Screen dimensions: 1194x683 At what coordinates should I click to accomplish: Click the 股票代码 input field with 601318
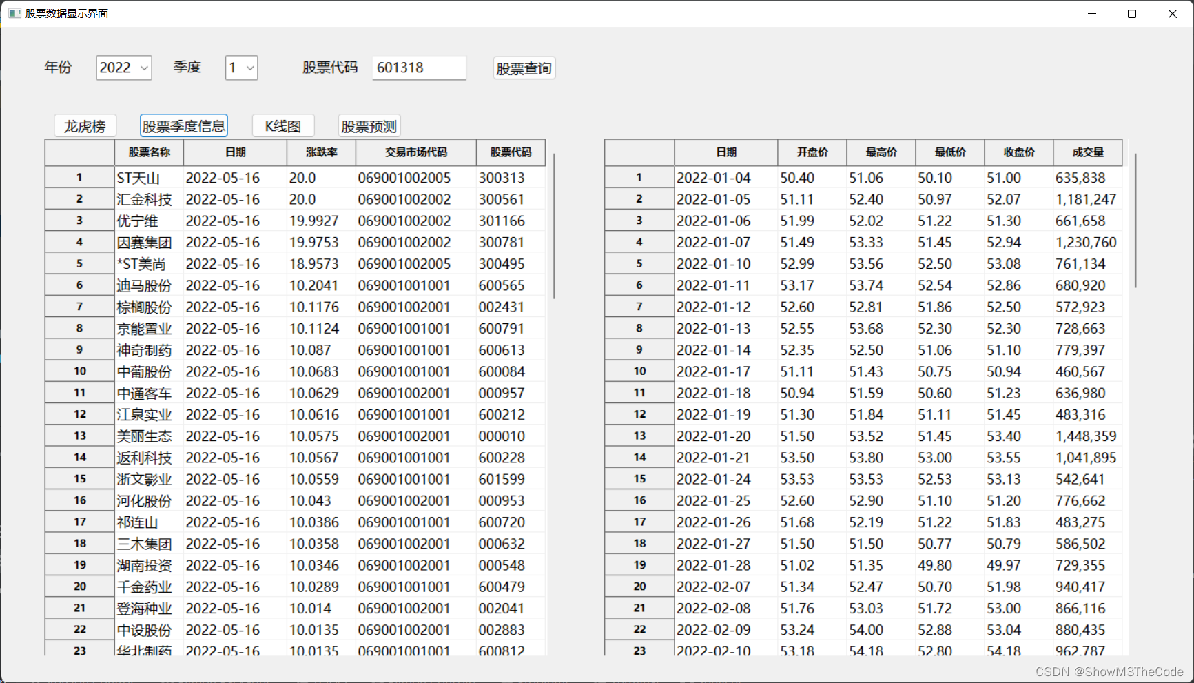[x=419, y=68]
